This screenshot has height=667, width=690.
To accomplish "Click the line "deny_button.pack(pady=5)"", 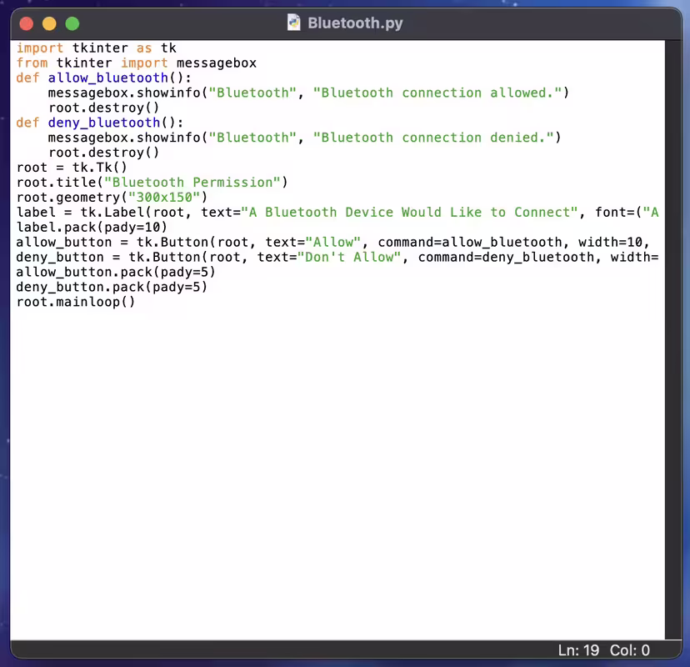I will (x=112, y=288).
